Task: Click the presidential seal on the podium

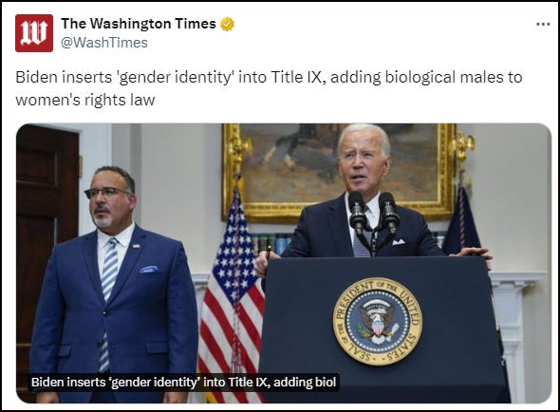Action: point(378,321)
